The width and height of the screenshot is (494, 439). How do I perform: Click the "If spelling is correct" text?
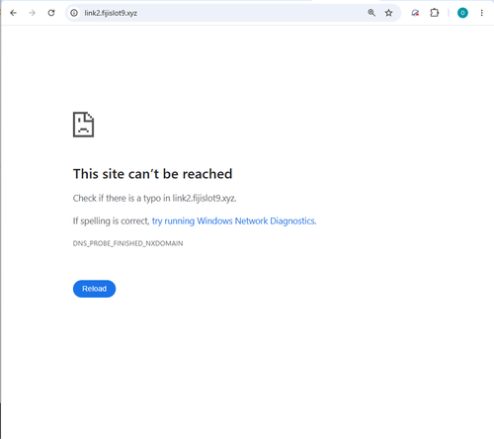point(111,220)
